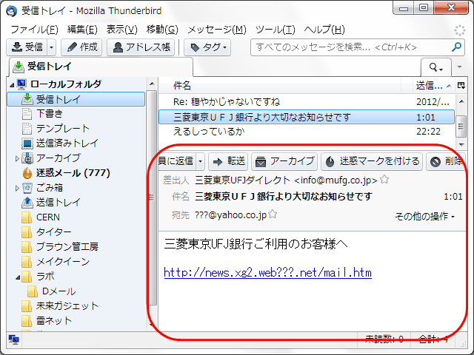Mark message as junk with 迷惑マークを付ける
The image size is (474, 355).
[x=371, y=161]
